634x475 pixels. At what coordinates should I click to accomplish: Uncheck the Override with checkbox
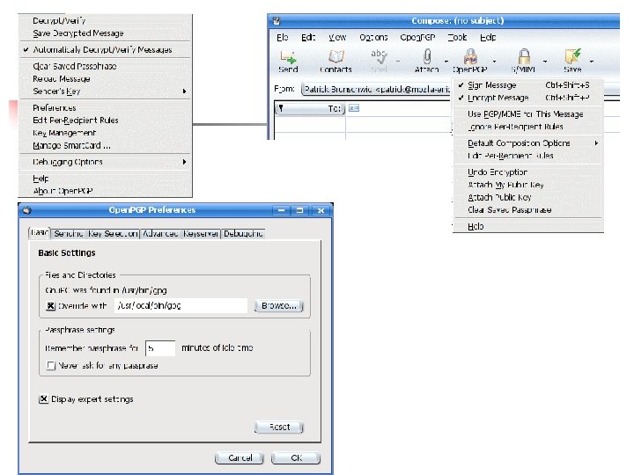[50, 306]
